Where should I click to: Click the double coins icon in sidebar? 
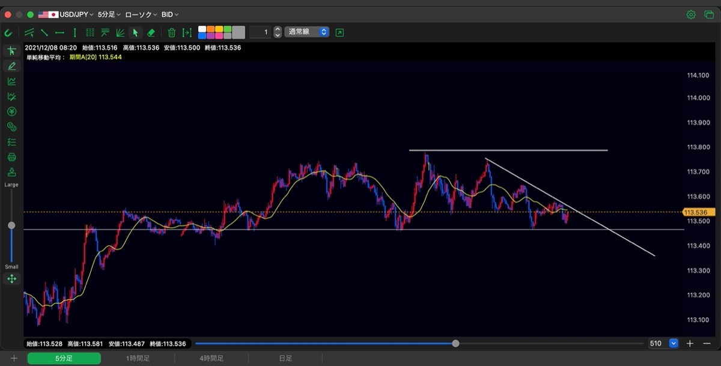[x=11, y=127]
